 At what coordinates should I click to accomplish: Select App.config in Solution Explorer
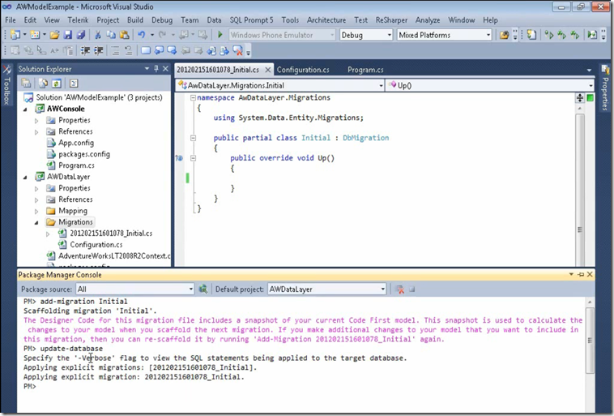[x=76, y=143]
